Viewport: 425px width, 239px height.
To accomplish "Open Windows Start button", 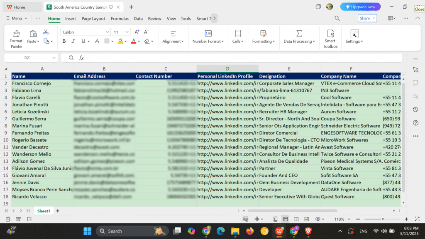I will pos(87,231).
